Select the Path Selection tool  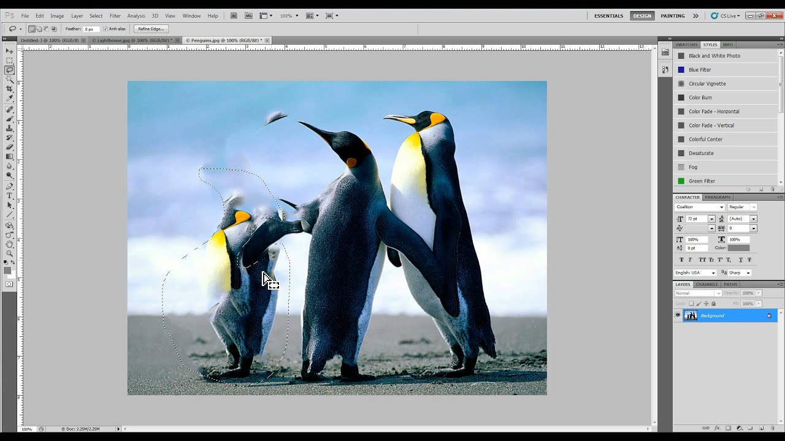coord(9,205)
